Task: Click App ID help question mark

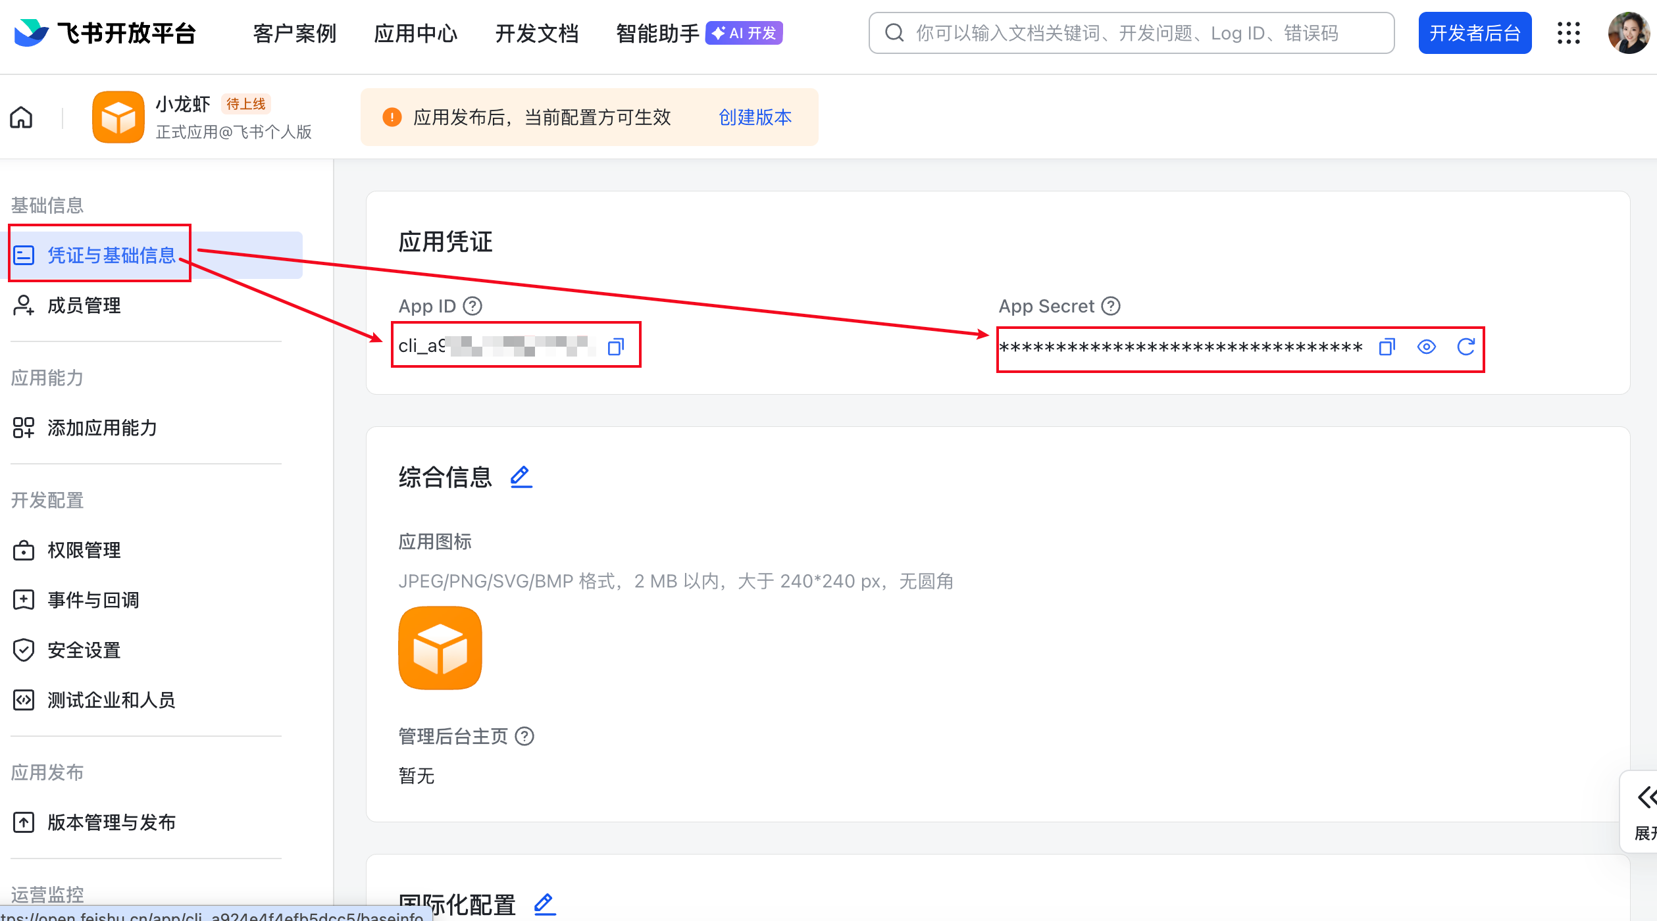Action: 472,306
